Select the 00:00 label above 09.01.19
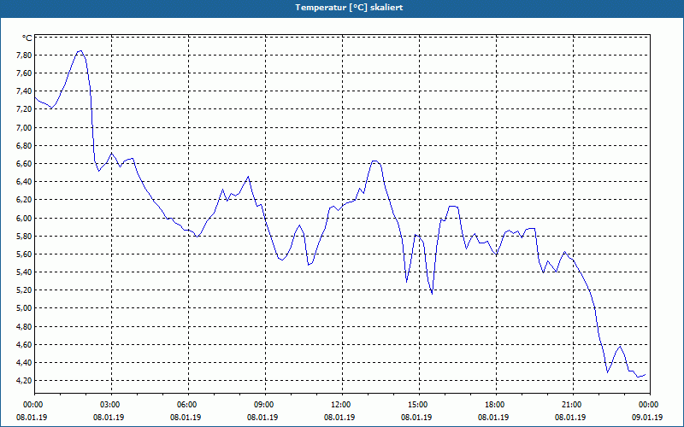 (648, 405)
